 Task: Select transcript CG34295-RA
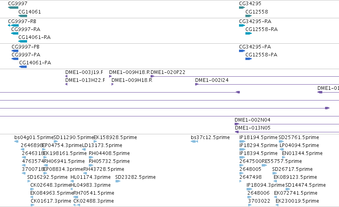[255, 21]
